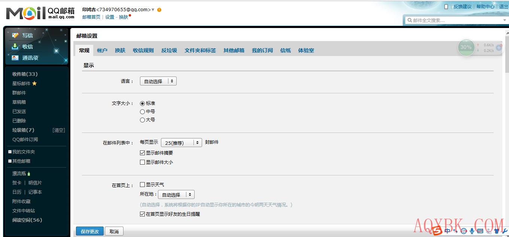Select 中号 text size radio button
This screenshot has height=237, width=509.
[142, 112]
